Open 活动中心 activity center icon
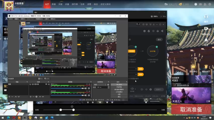 (x=193, y=69)
